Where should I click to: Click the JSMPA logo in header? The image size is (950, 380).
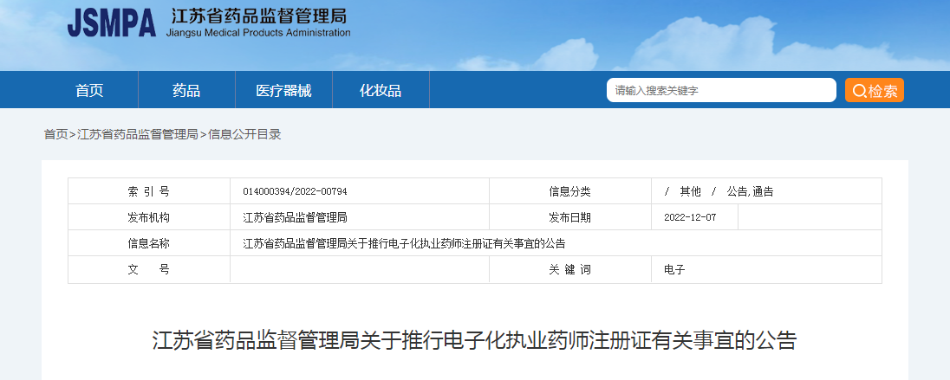click(x=112, y=24)
